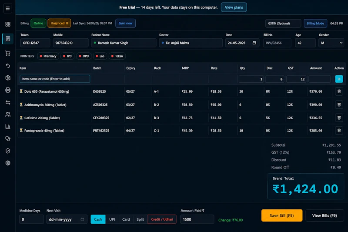Click hourglass icon beside Dolo 650

click(21, 91)
